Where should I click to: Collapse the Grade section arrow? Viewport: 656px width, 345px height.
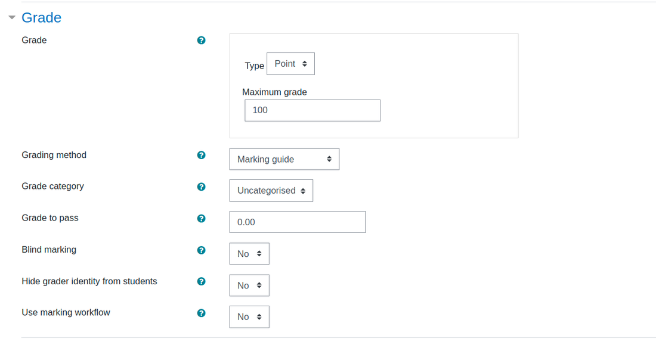point(12,17)
